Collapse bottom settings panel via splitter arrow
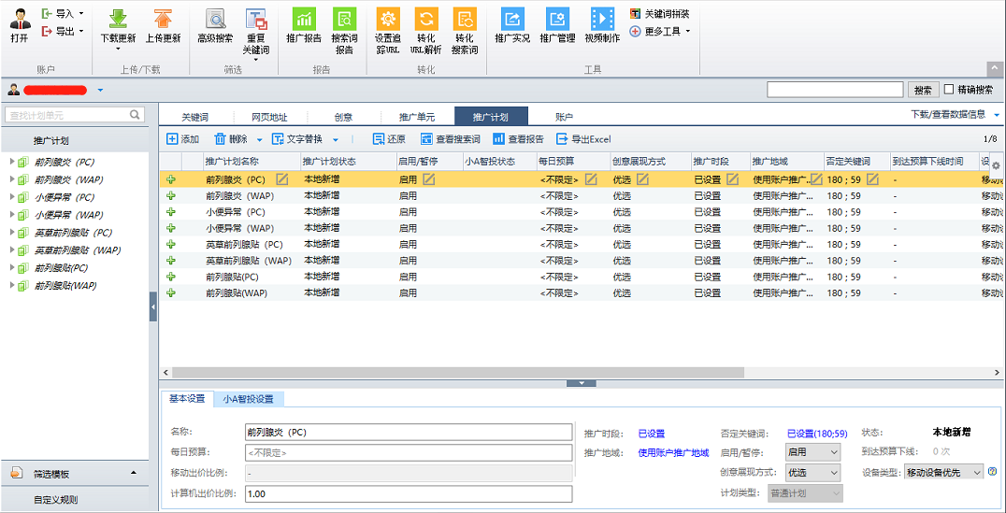Image resolution: width=1006 pixels, height=513 pixels. pyautogui.click(x=582, y=383)
